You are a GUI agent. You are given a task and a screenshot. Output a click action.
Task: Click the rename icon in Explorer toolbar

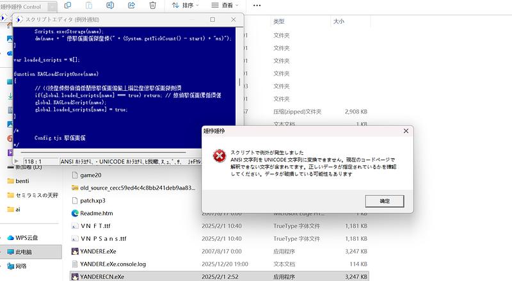click(x=111, y=6)
